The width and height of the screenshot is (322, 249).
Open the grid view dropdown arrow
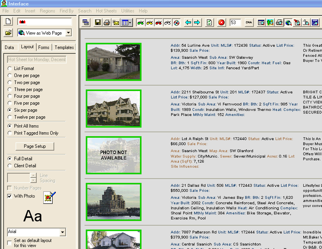tap(130, 23)
